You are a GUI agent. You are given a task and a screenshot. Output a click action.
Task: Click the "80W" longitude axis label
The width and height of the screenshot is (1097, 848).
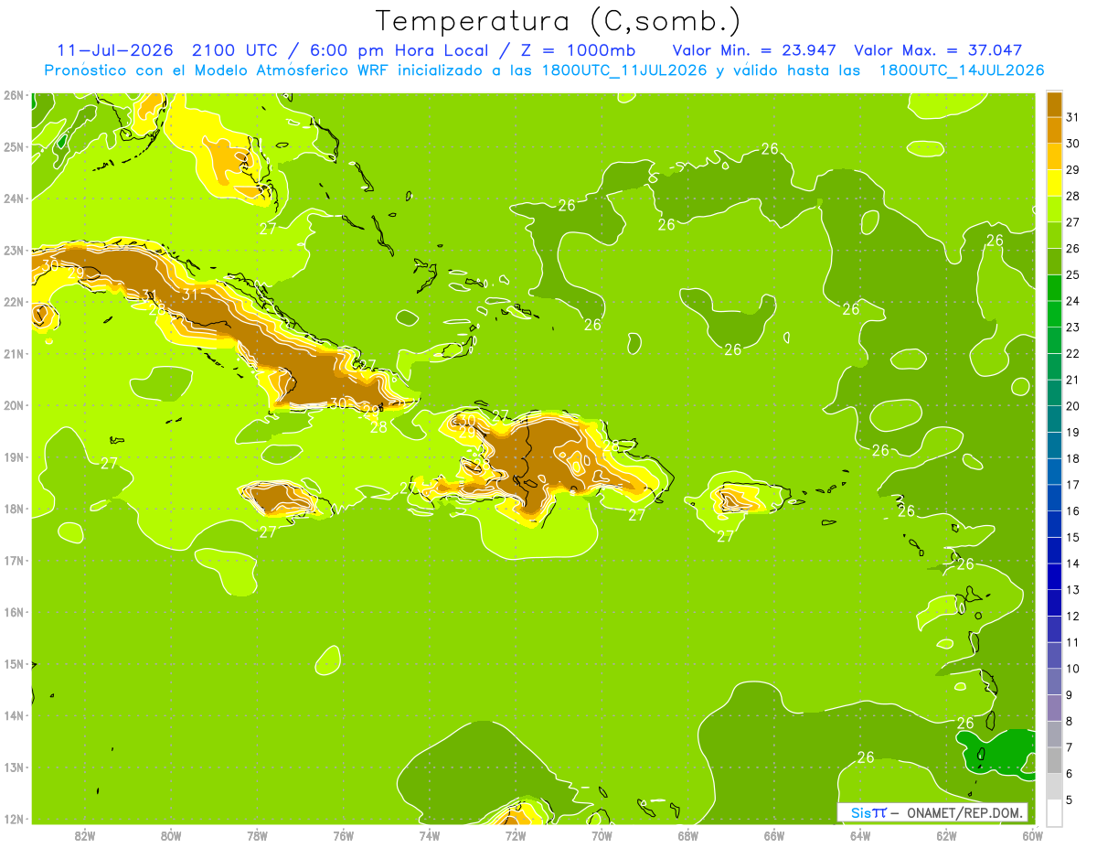click(171, 835)
